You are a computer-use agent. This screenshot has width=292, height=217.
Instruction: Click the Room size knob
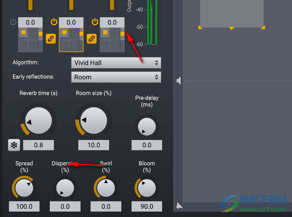(x=94, y=120)
